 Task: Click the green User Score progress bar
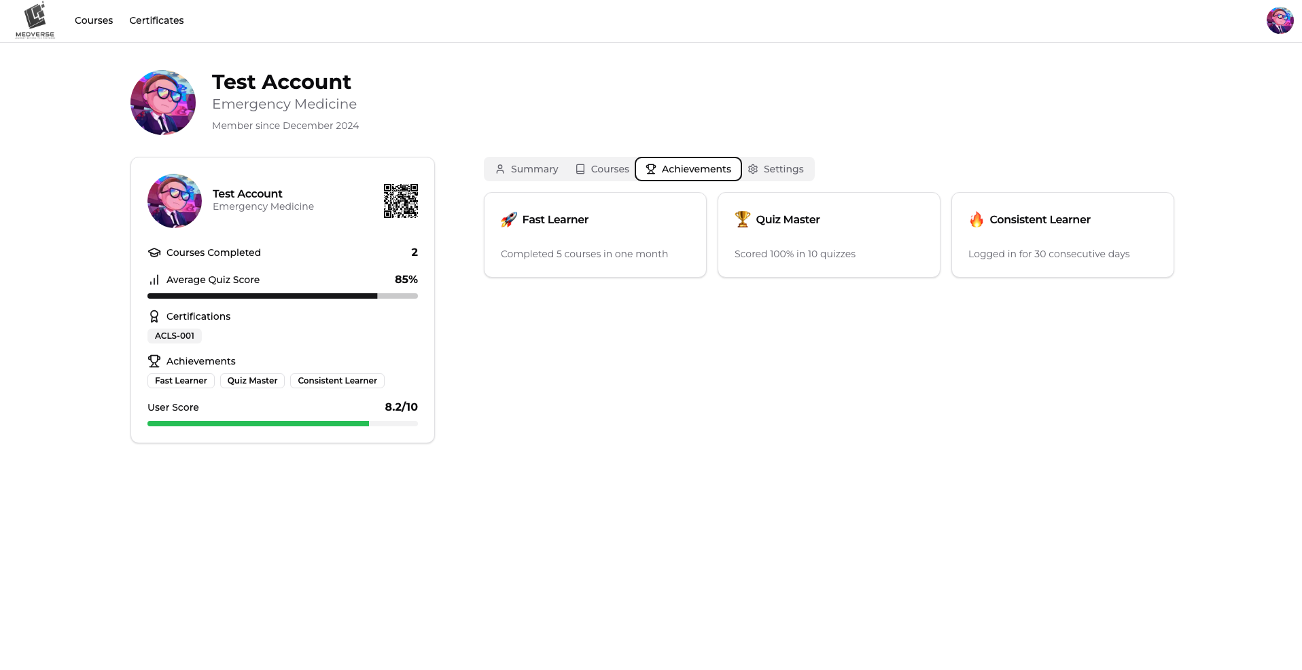pyautogui.click(x=258, y=424)
